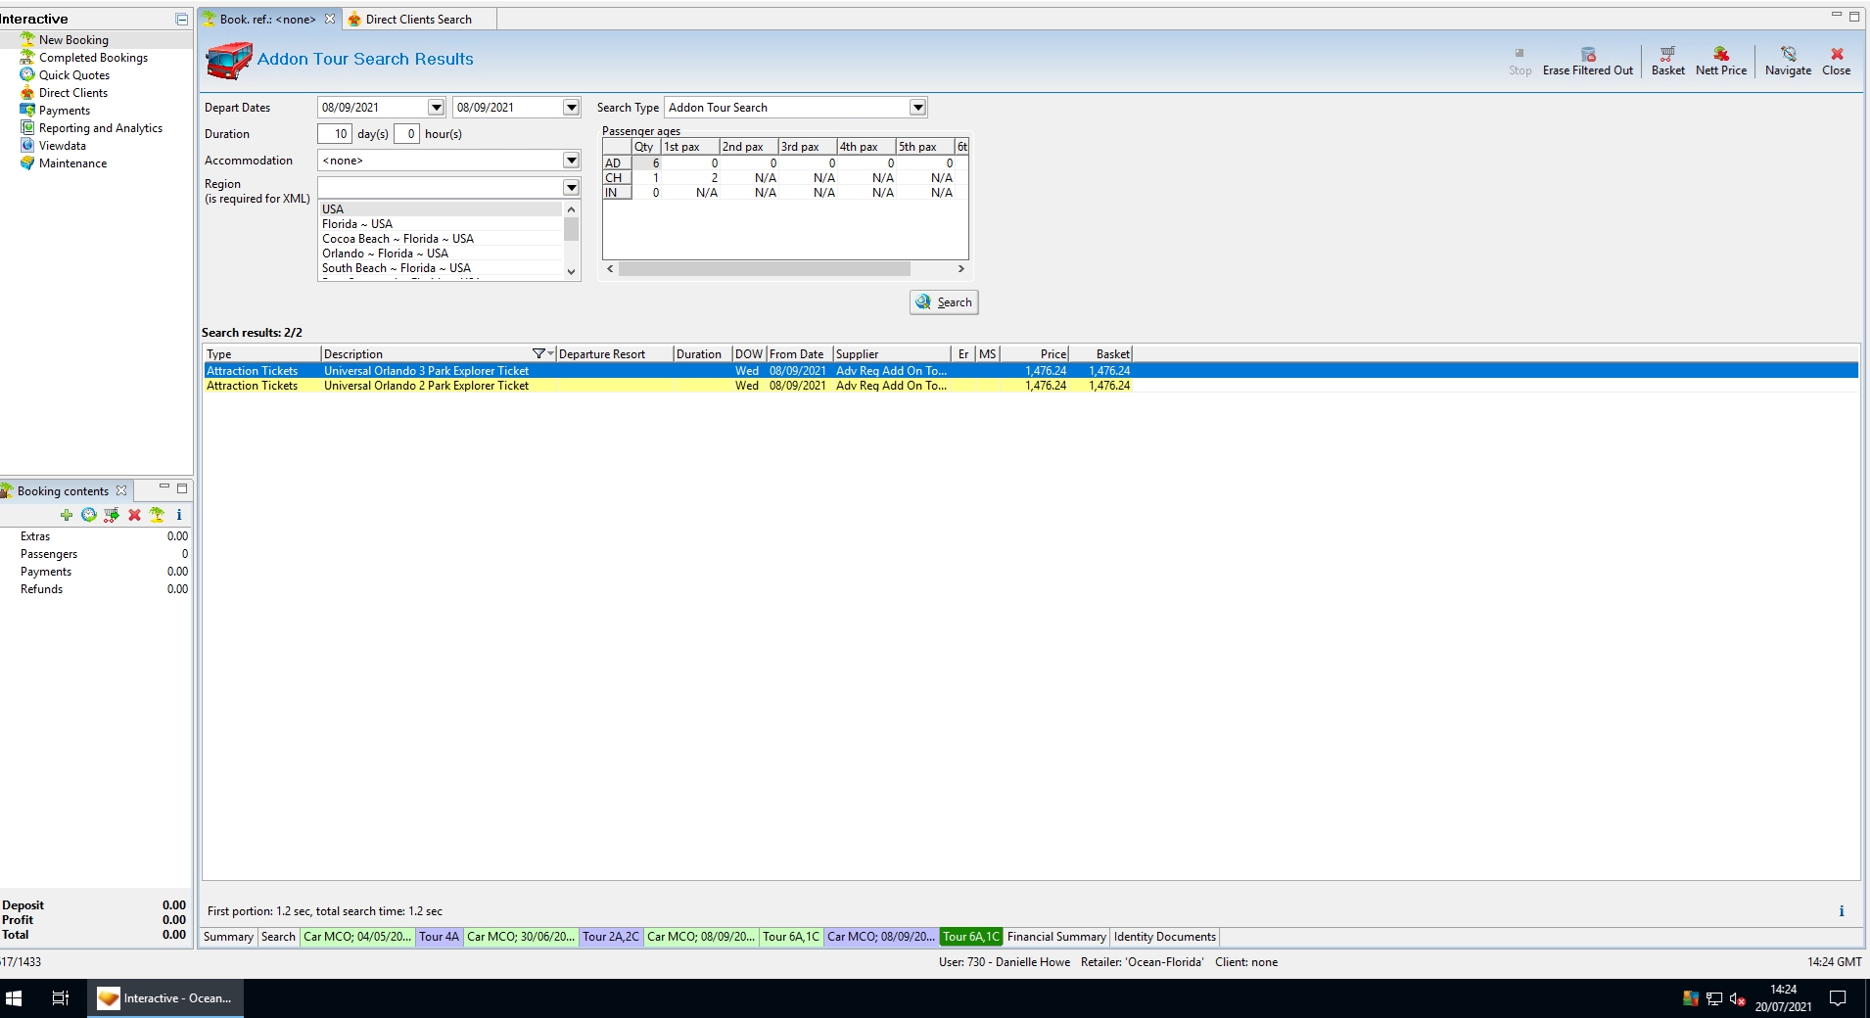Select Orlando ~ Florida ~ USA region
Viewport: 1870px width, 1018px height.
click(x=441, y=254)
